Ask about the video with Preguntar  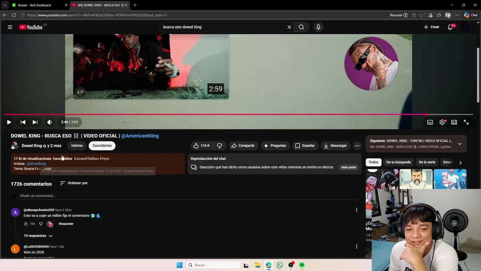(275, 146)
